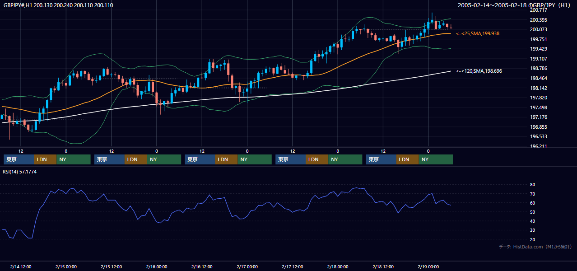Image resolution: width=577 pixels, height=271 pixels.
Task: Click the 2/14 12:00 date label
Action: click(x=21, y=266)
